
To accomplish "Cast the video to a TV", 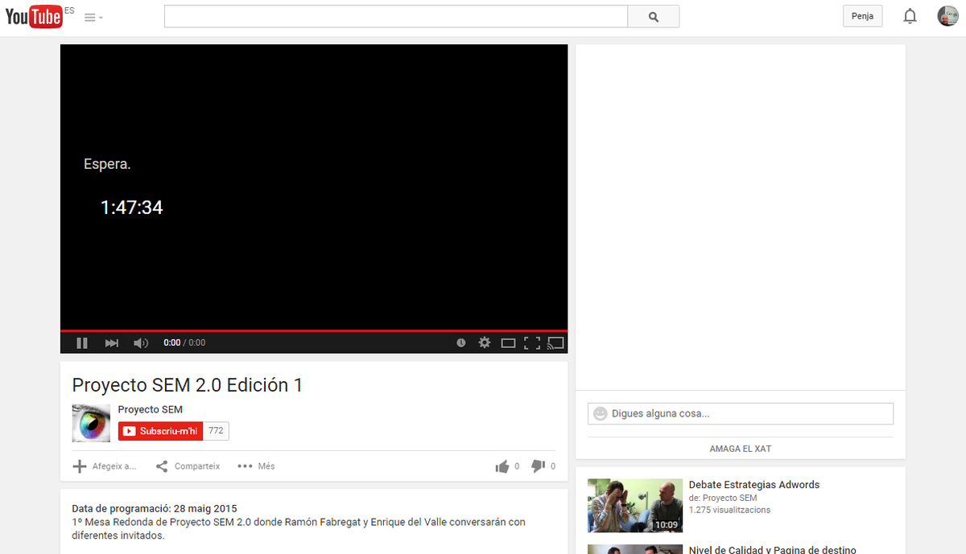I will coord(555,343).
